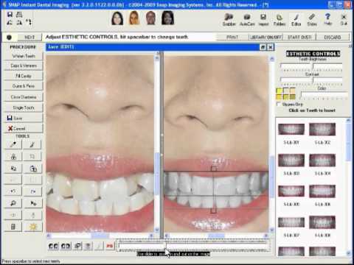Insert the second smile library teeth thumbnail
Viewport: 354px width, 265px height.
coord(322,130)
